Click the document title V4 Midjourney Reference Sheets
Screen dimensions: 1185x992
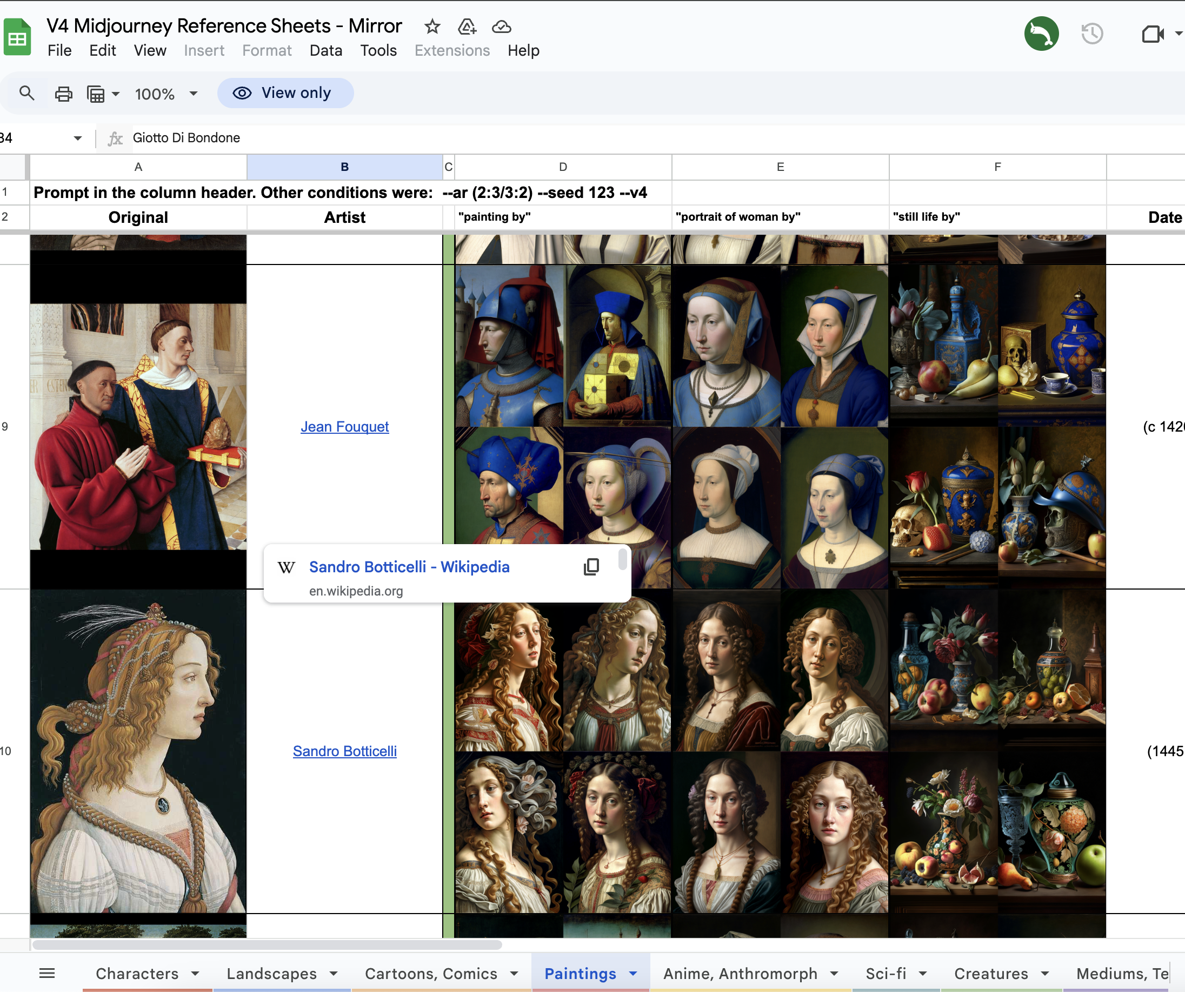tap(224, 26)
